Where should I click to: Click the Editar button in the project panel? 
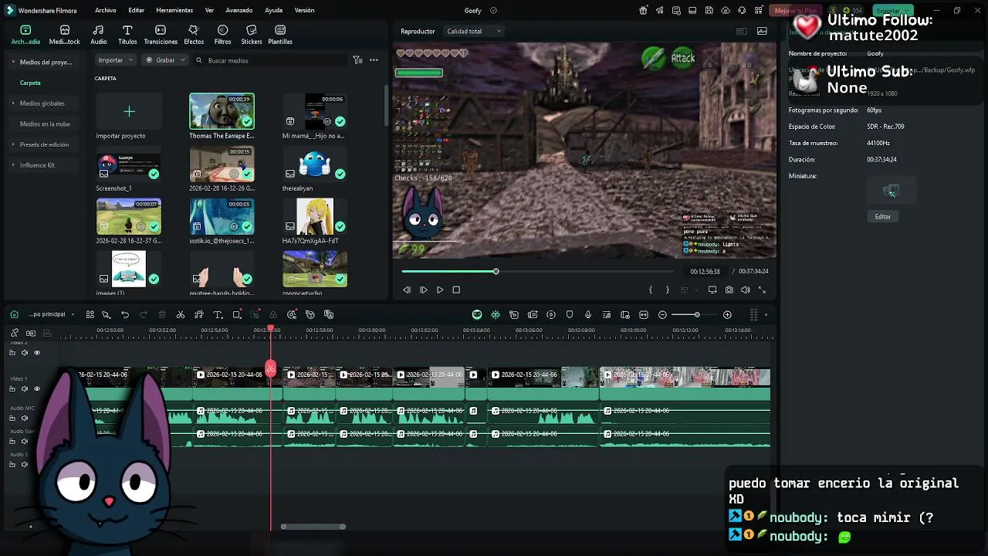click(883, 217)
